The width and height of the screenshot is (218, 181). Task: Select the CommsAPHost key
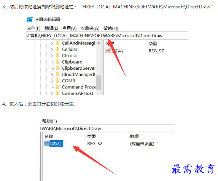pos(78,93)
